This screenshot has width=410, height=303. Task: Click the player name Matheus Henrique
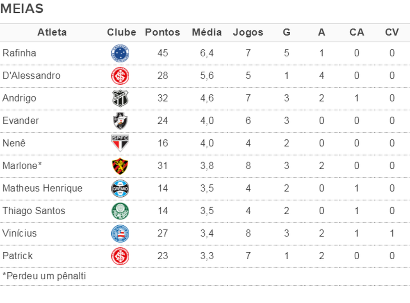[42, 189]
